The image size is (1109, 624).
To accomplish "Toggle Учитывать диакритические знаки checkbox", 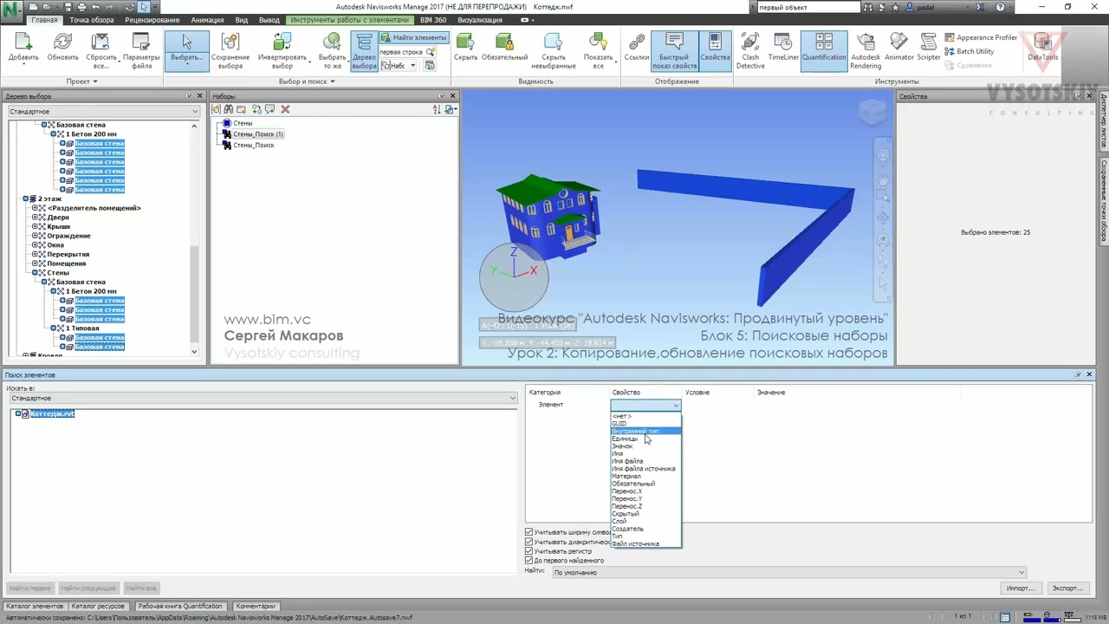I will click(529, 542).
